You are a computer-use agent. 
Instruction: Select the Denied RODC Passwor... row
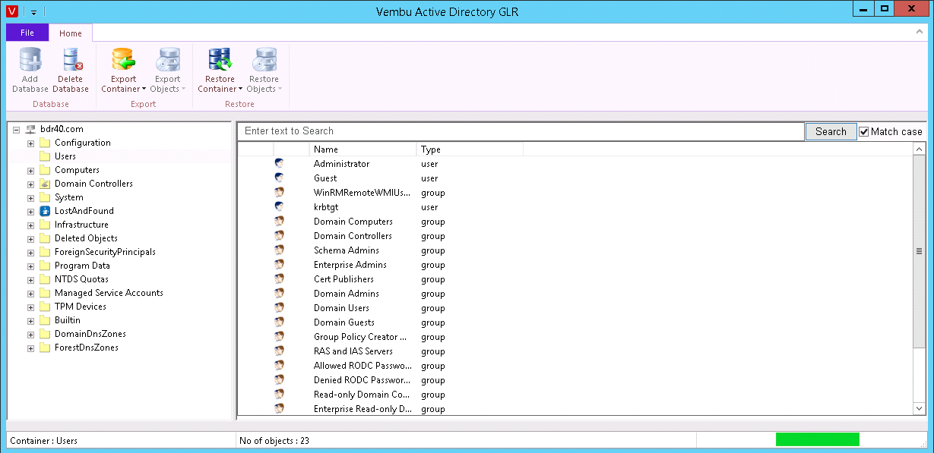pos(575,380)
